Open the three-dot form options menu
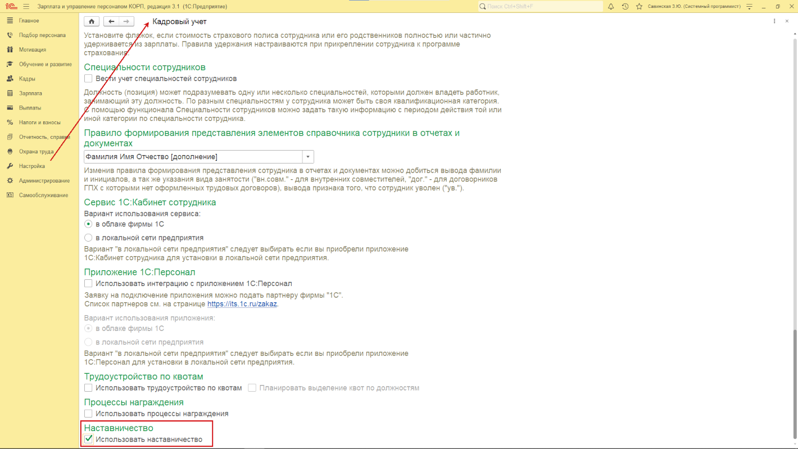 (774, 21)
